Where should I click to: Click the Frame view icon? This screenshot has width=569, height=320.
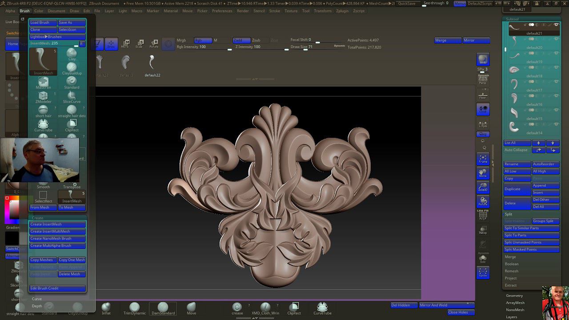[483, 159]
